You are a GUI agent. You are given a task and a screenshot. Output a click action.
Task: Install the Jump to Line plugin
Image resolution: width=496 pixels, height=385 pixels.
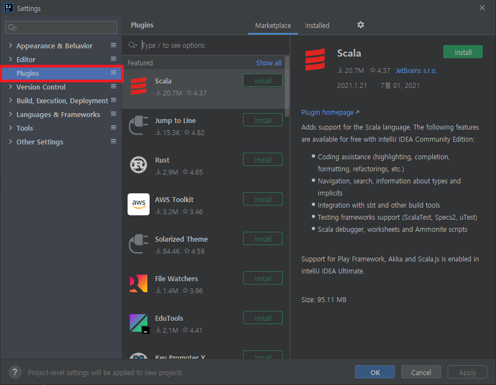[262, 120]
